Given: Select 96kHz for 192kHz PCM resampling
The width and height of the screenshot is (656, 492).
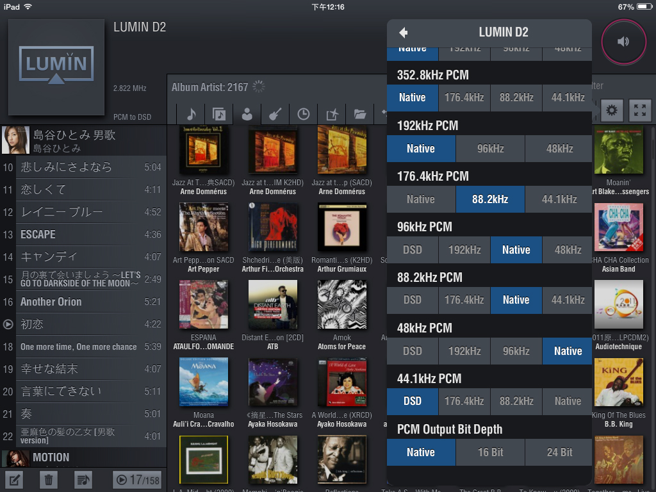Looking at the screenshot, I should [x=490, y=149].
